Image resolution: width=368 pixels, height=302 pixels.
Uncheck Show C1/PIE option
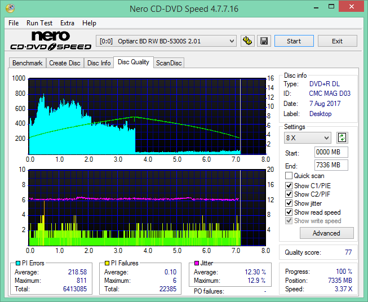coord(289,185)
